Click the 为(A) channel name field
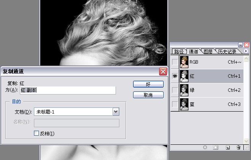Screen dimensions: 251x160 pyautogui.click(x=68, y=90)
